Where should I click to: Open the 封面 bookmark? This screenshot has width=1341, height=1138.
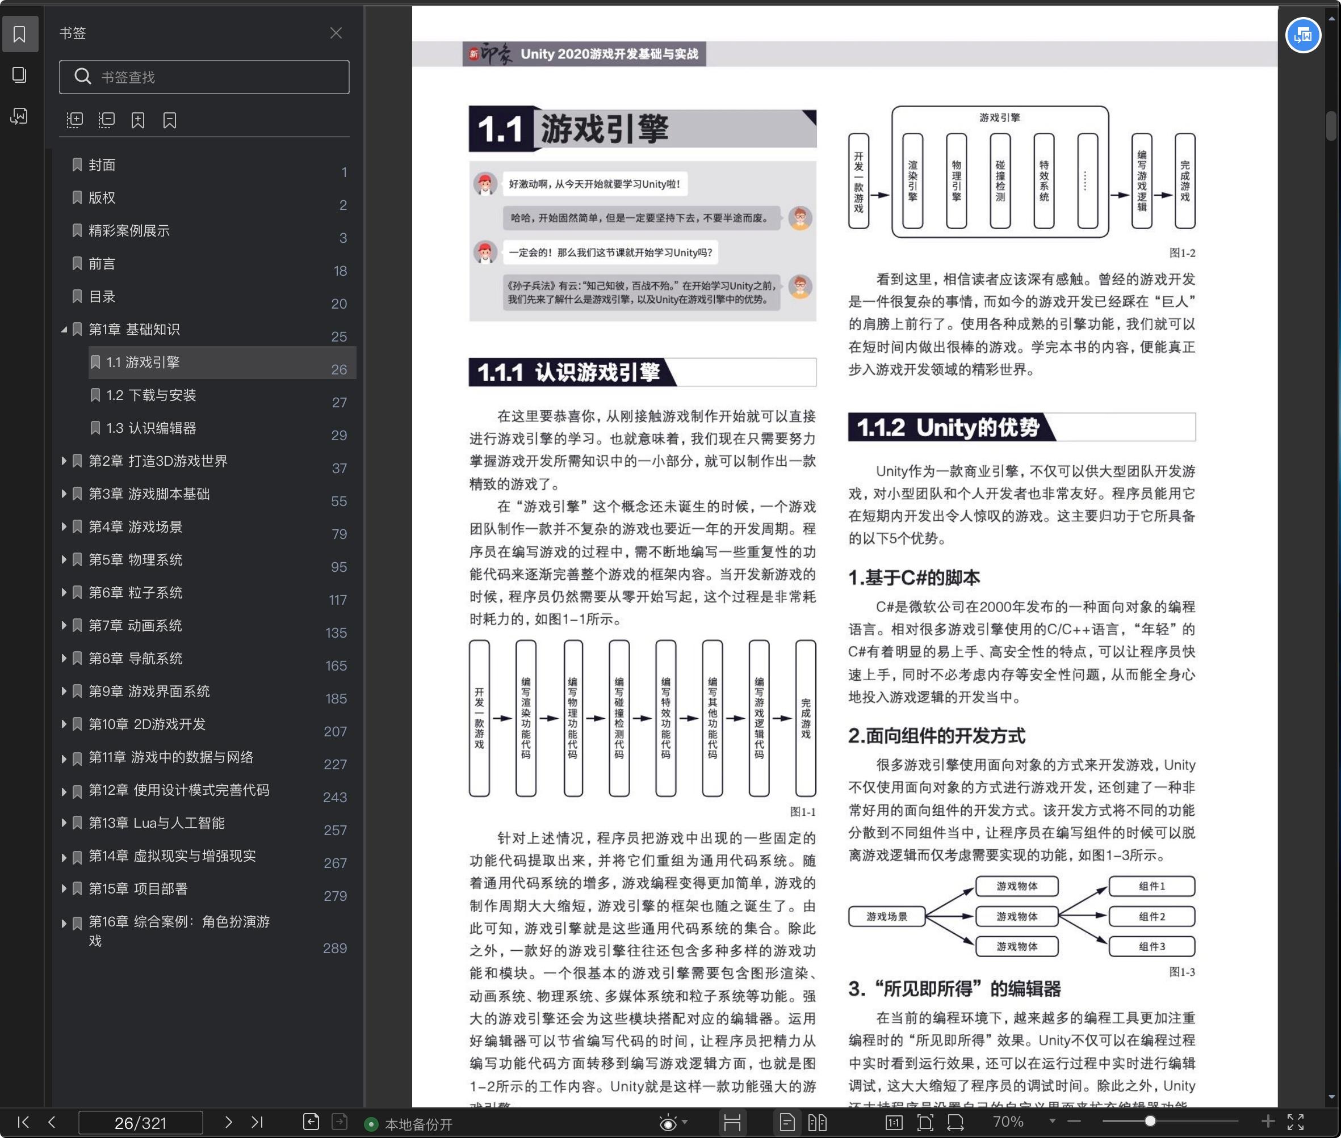point(102,165)
